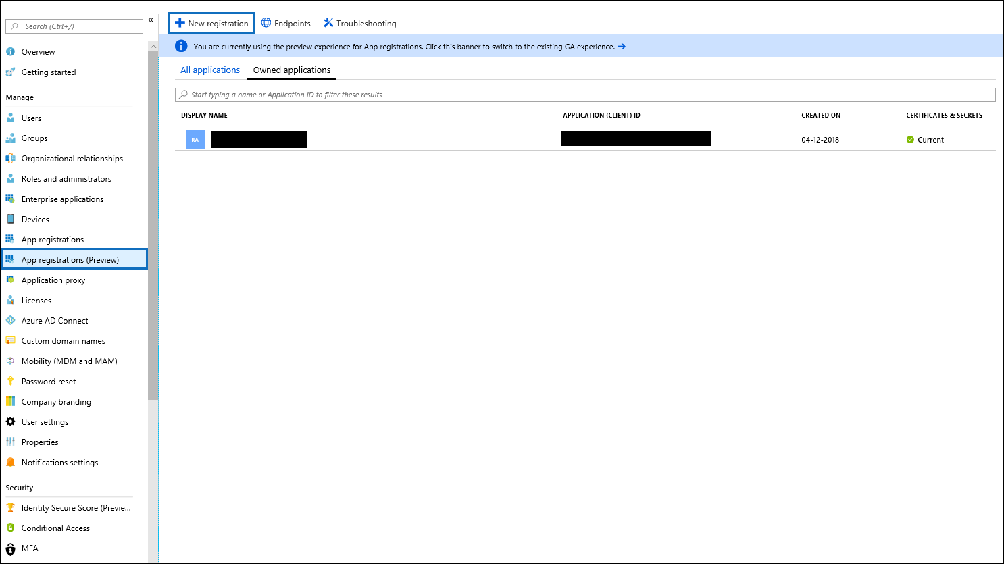
Task: Open the RA application from the list
Action: (x=259, y=139)
